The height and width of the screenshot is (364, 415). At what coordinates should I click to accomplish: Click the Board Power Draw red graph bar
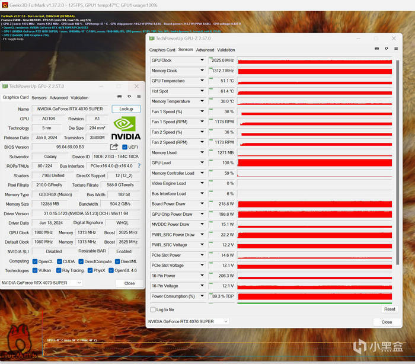point(315,204)
